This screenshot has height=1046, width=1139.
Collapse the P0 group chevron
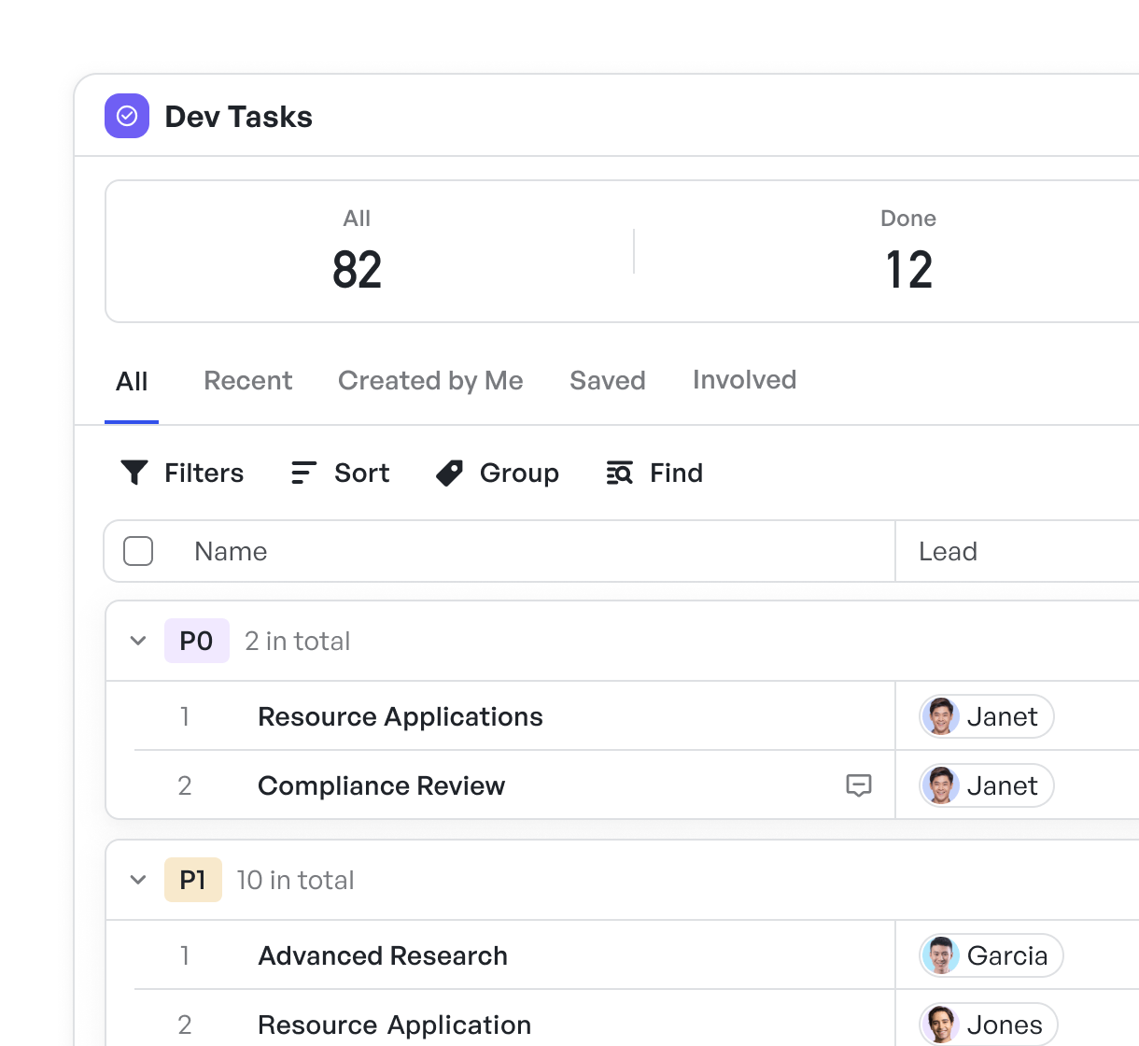138,641
